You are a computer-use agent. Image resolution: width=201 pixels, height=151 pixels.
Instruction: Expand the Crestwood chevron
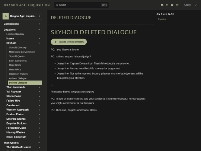[39, 105]
